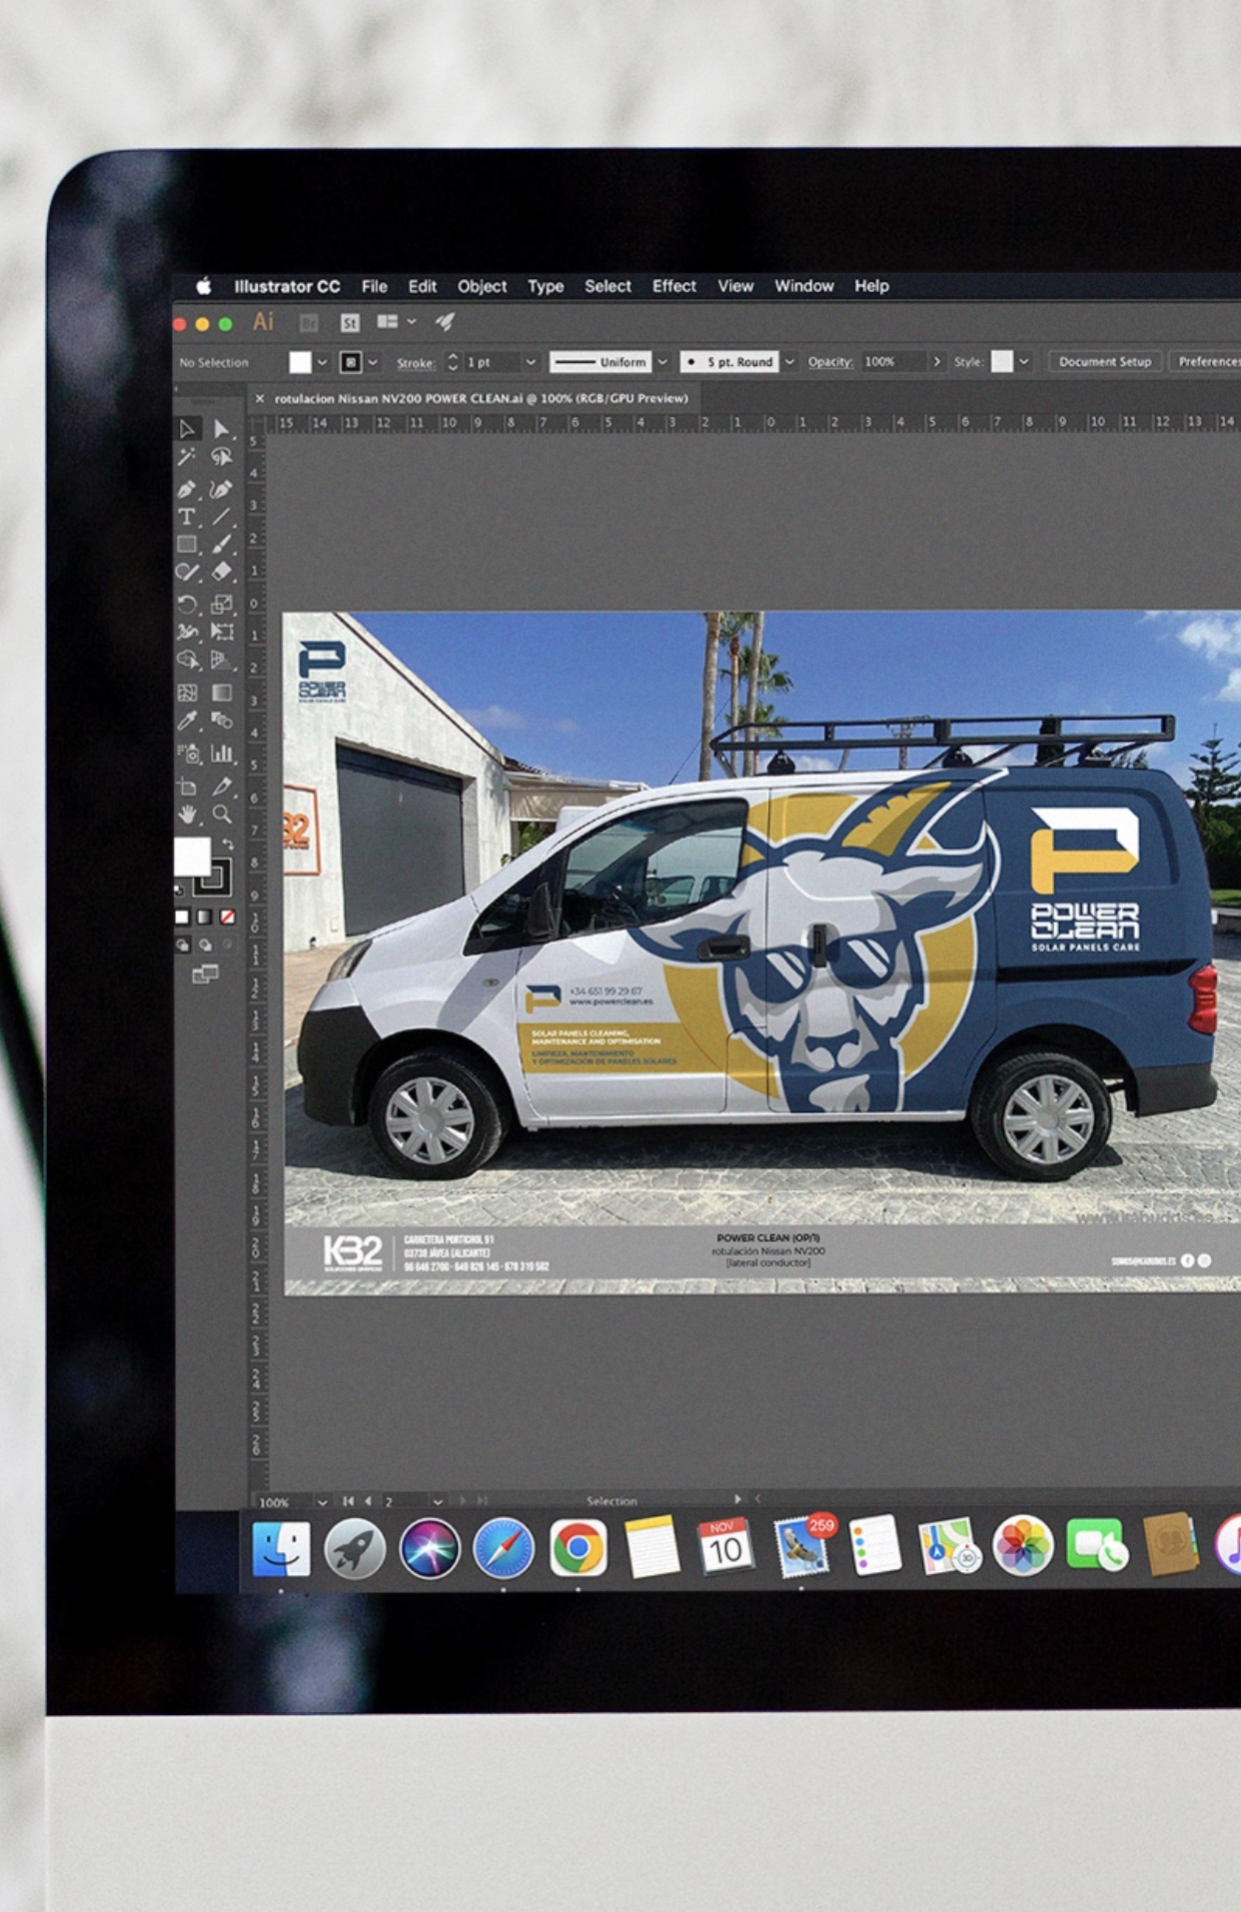Swap fill and stroke colors arrow
The height and width of the screenshot is (1912, 1241).
coord(227,845)
